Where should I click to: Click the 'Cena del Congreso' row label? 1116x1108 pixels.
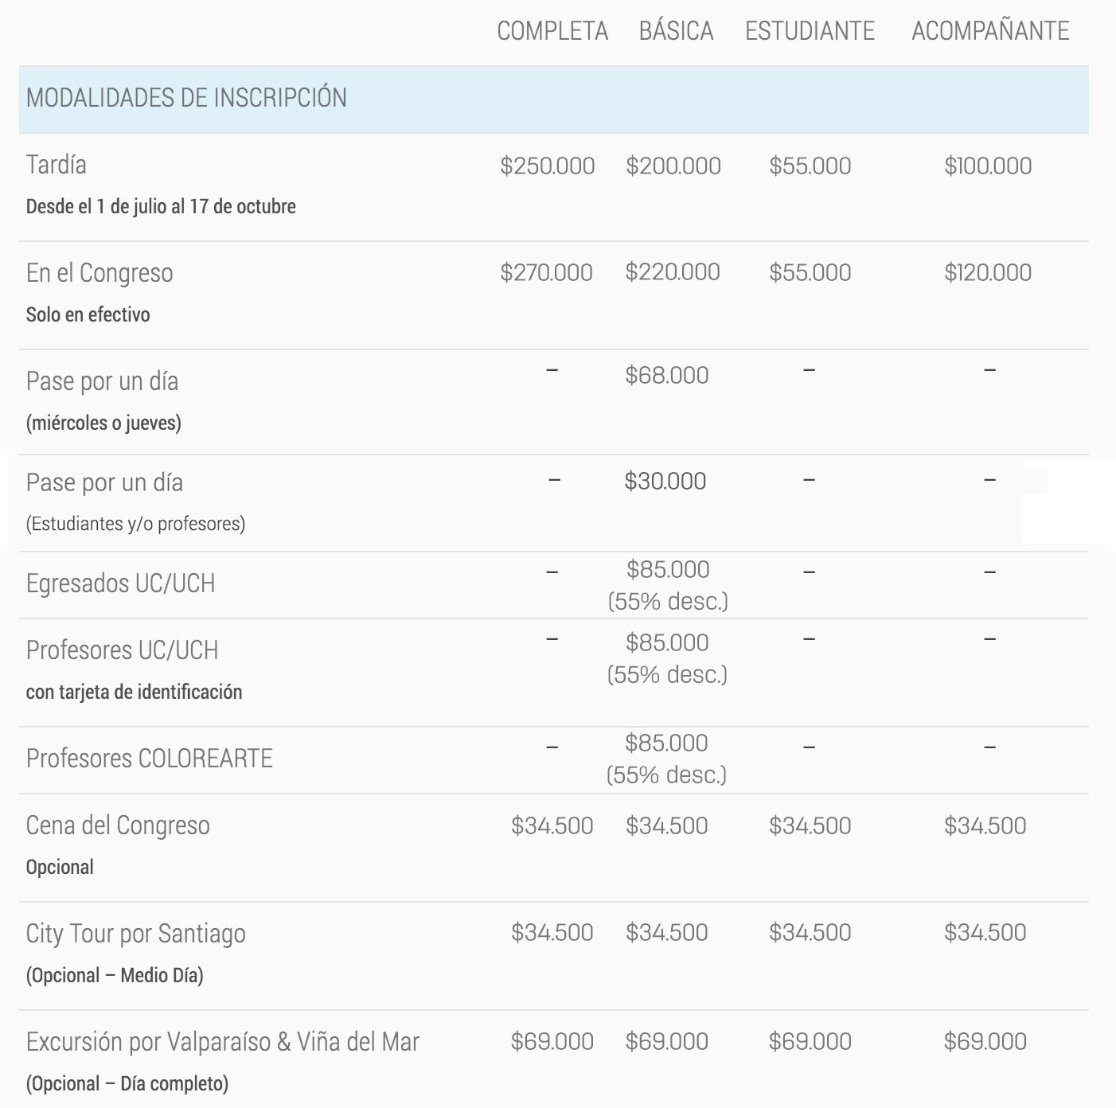[118, 825]
